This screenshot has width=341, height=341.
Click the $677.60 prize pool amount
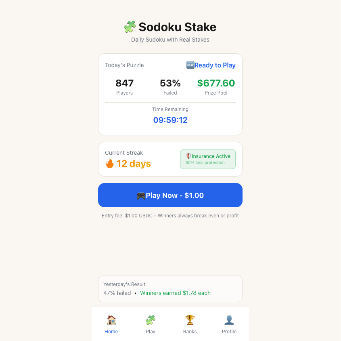click(216, 83)
